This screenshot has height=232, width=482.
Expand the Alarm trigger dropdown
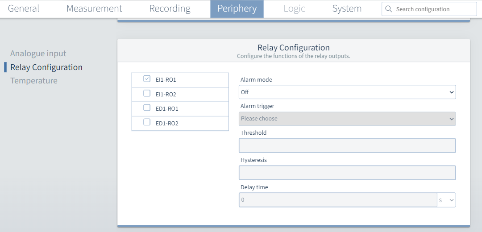tap(347, 119)
